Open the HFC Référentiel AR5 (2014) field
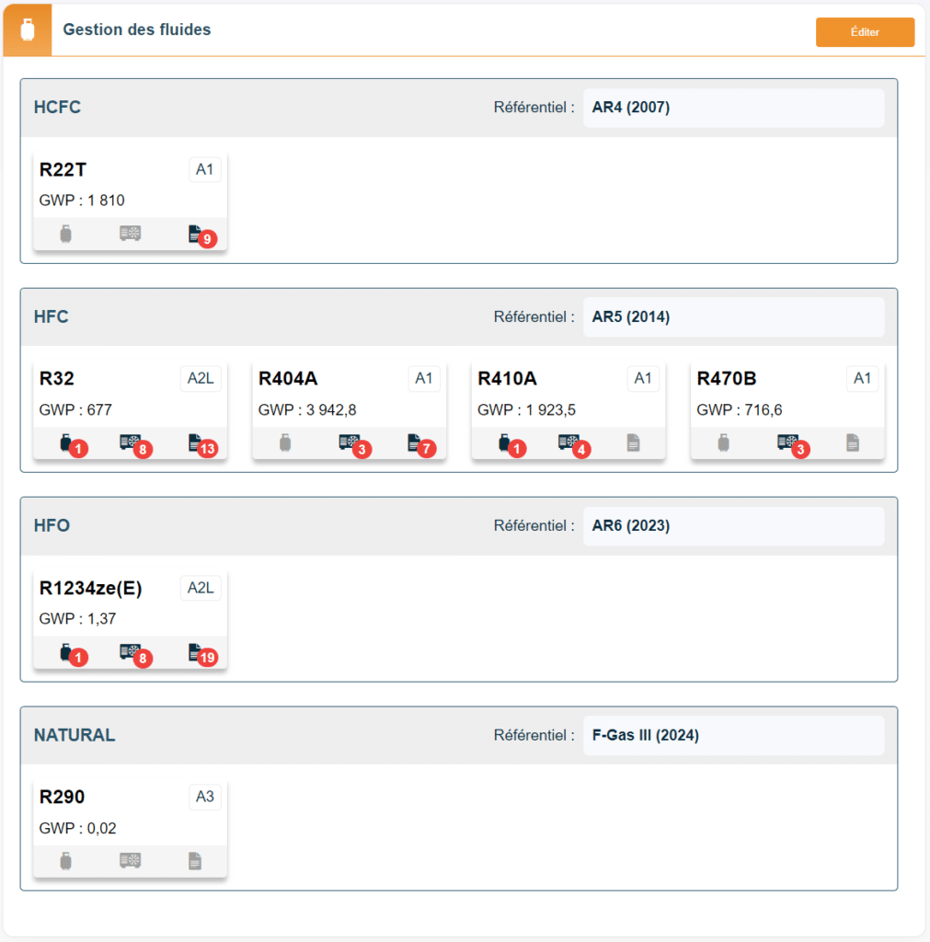The image size is (930, 942). (733, 316)
